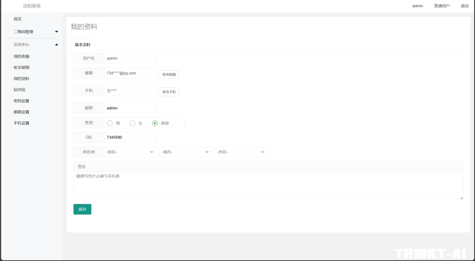The height and width of the screenshot is (261, 475).
Task: Open the 省份 province dropdown
Action: pos(130,152)
